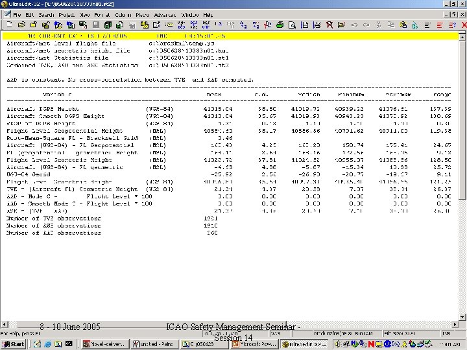The image size is (467, 350).
Task: Open the Macro menu
Action: (142, 14)
